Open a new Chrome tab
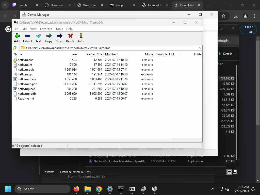This screenshot has height=195, width=260. point(208,5)
